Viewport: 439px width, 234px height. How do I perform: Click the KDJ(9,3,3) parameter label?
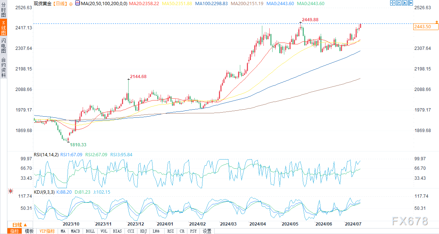pyautogui.click(x=44, y=192)
